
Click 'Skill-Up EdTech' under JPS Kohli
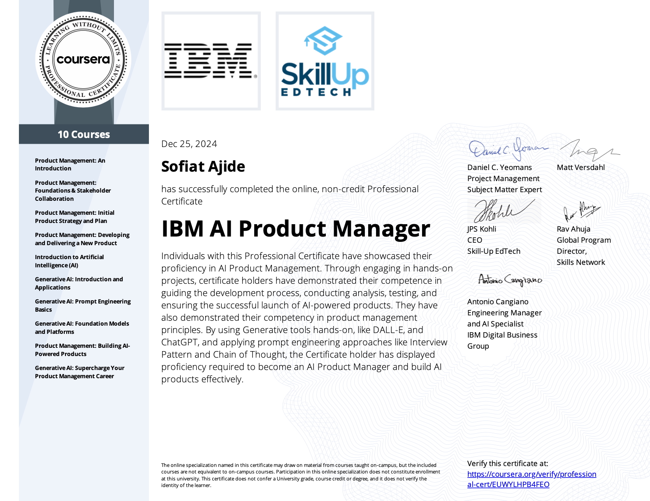point(494,251)
